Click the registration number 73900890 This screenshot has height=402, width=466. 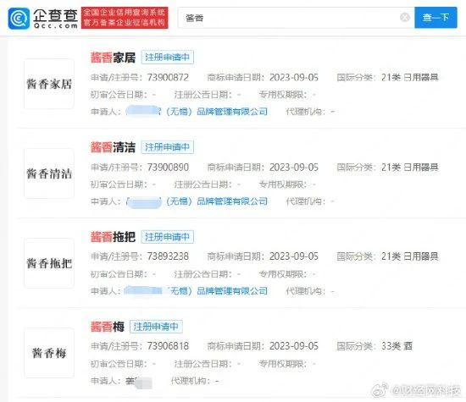[x=168, y=168]
